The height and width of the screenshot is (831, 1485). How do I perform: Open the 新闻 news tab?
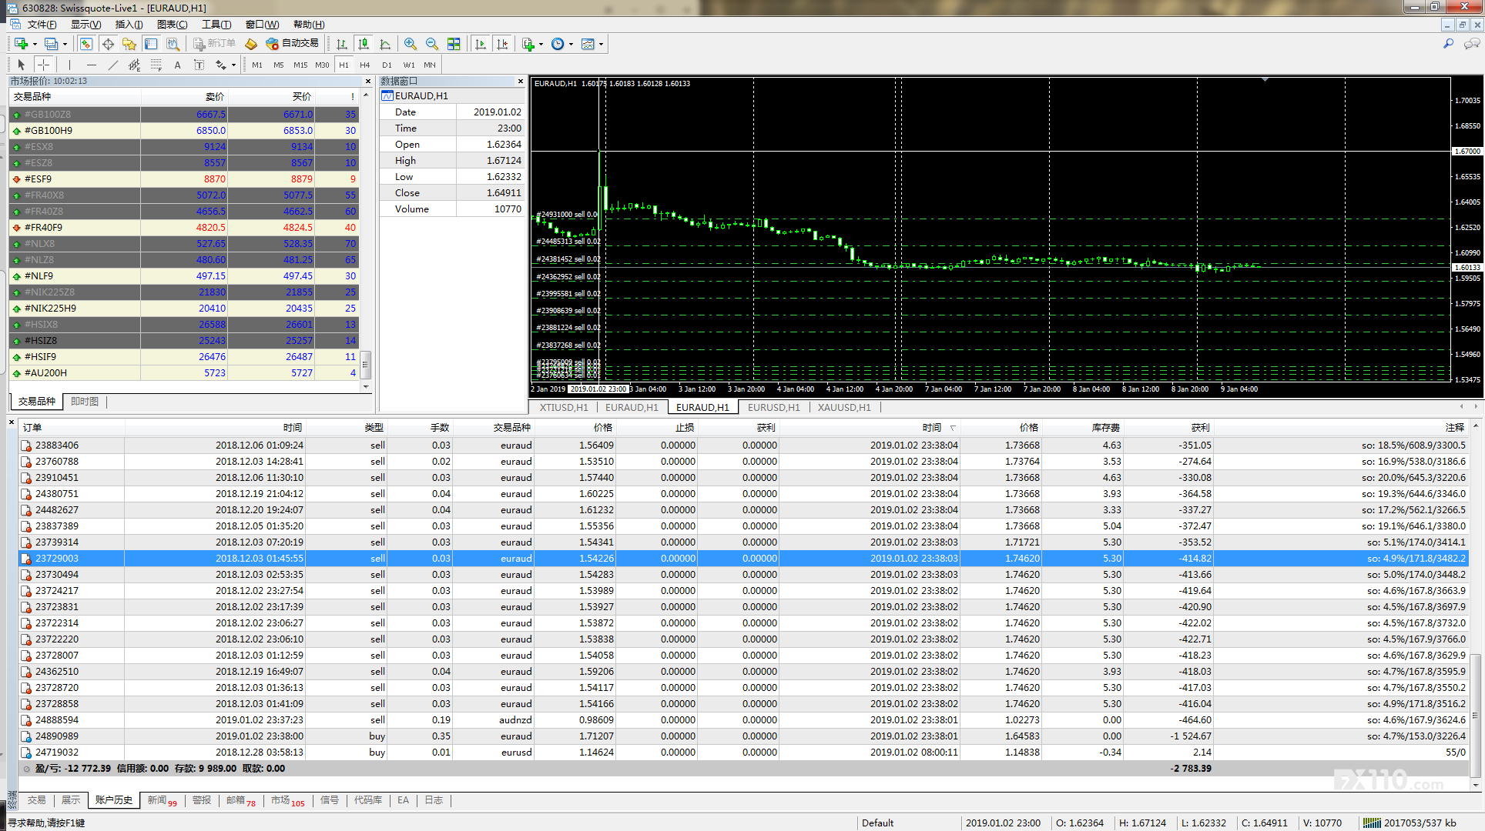162,800
